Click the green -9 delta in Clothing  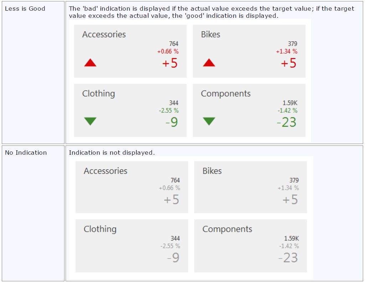coord(172,122)
